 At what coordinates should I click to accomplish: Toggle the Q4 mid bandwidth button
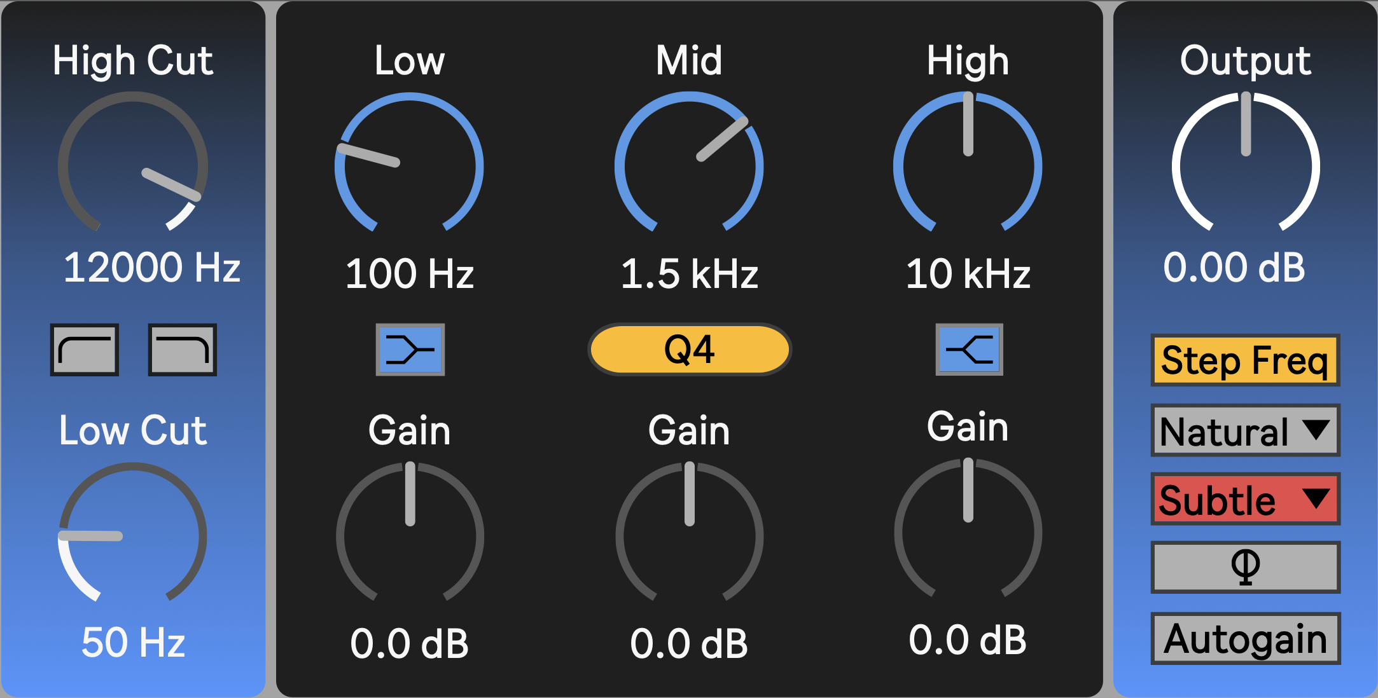click(689, 350)
